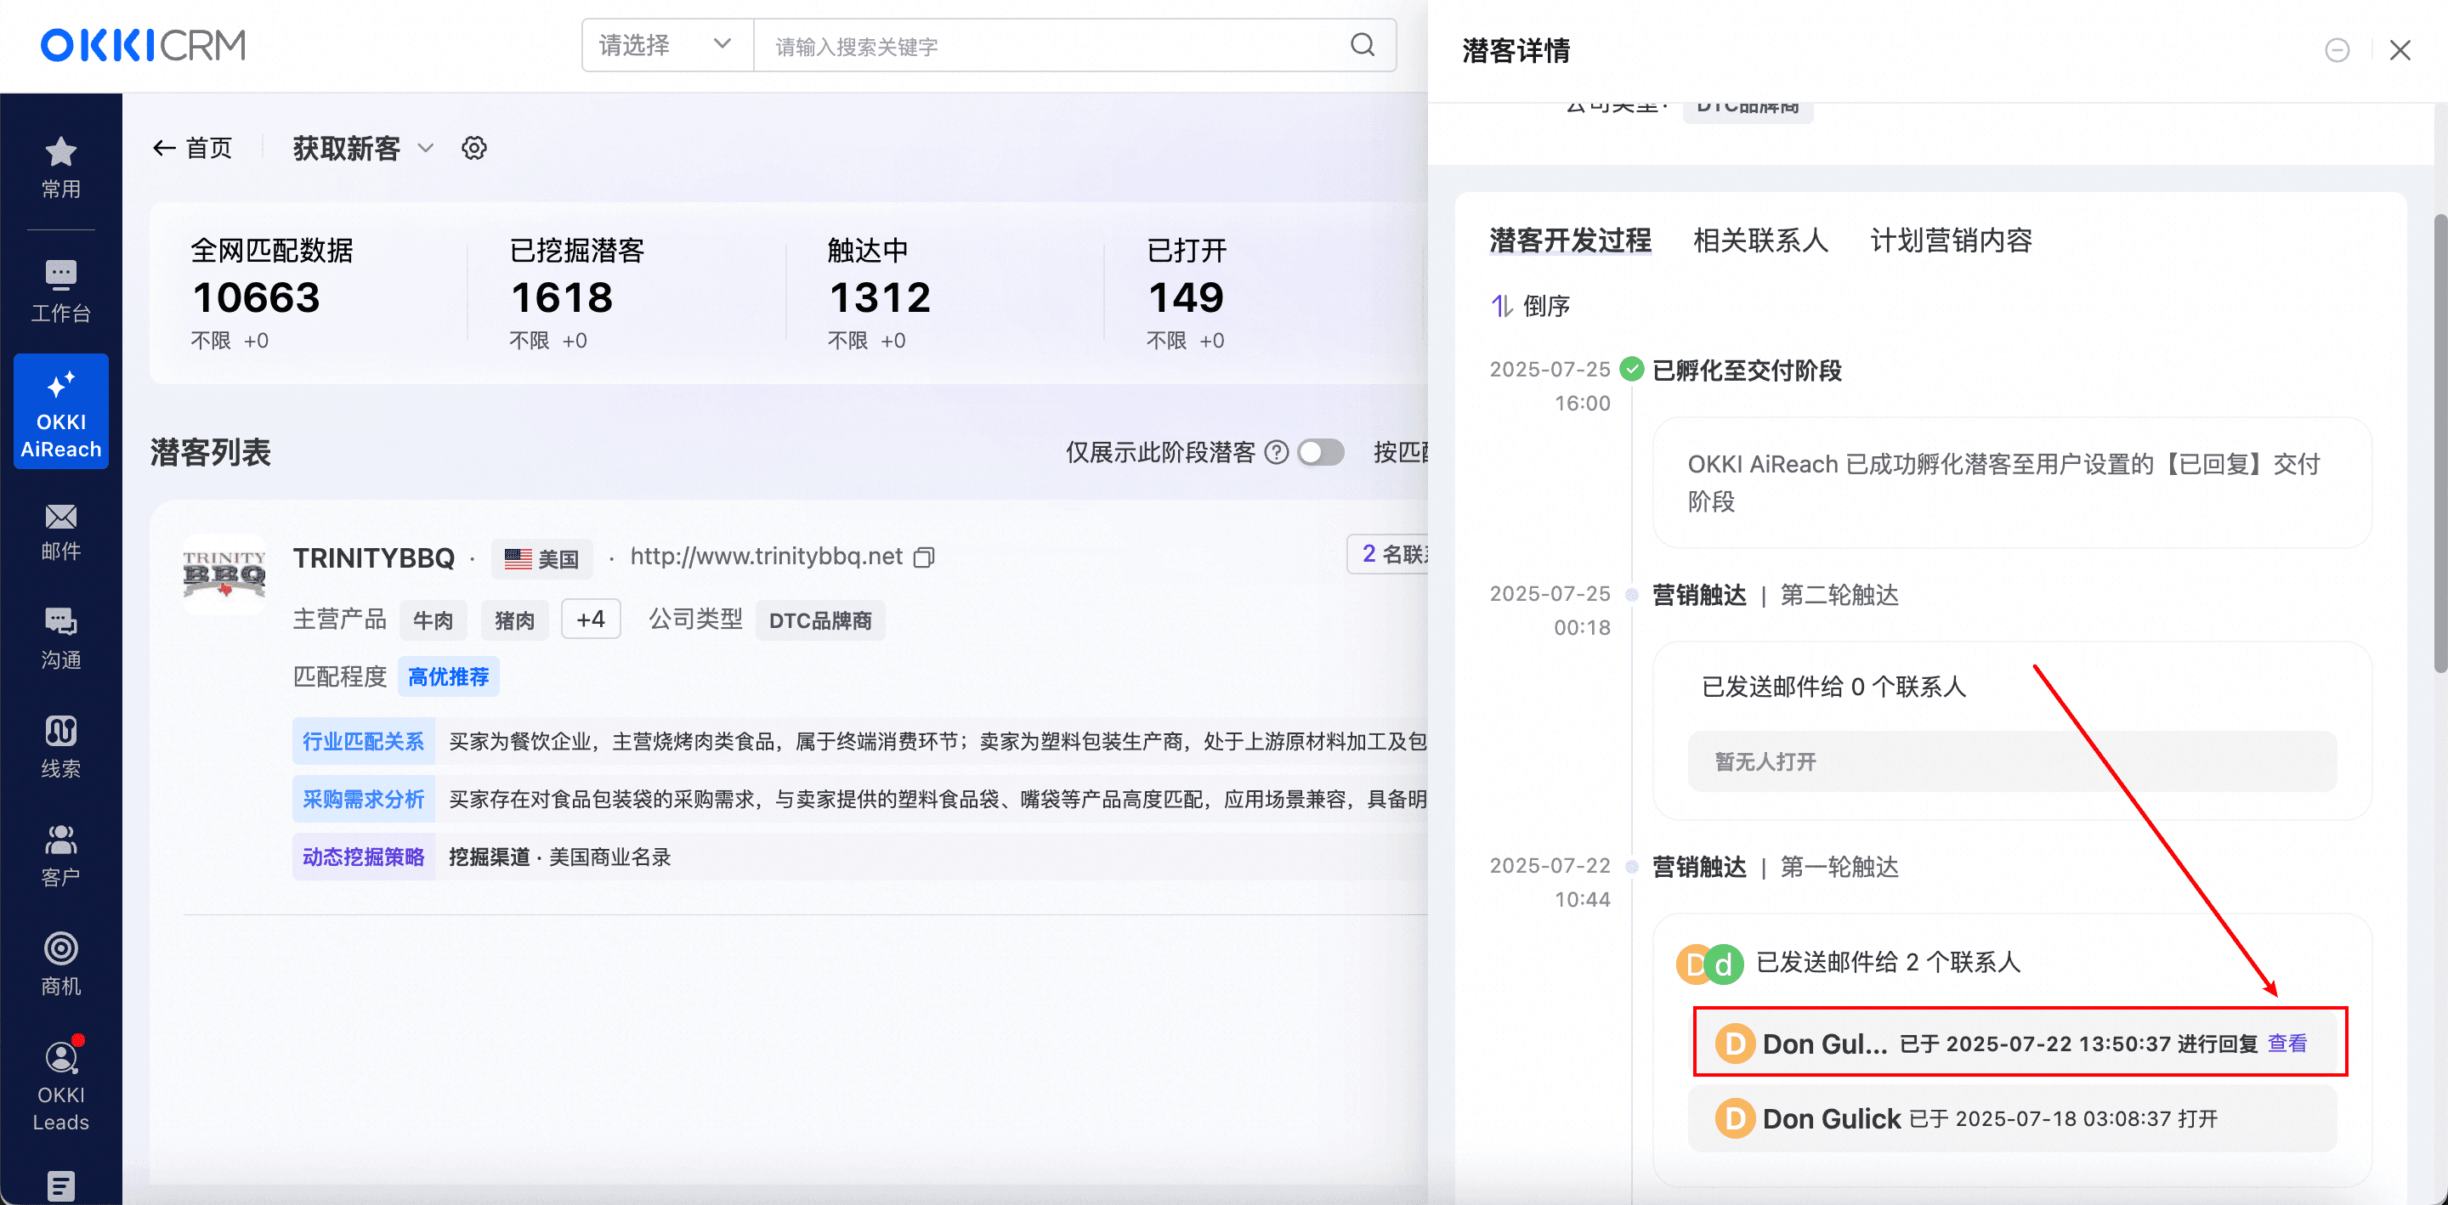This screenshot has height=1205, width=2448.
Task: Click 查看 link for Don Gul reply
Action: pos(2286,1044)
